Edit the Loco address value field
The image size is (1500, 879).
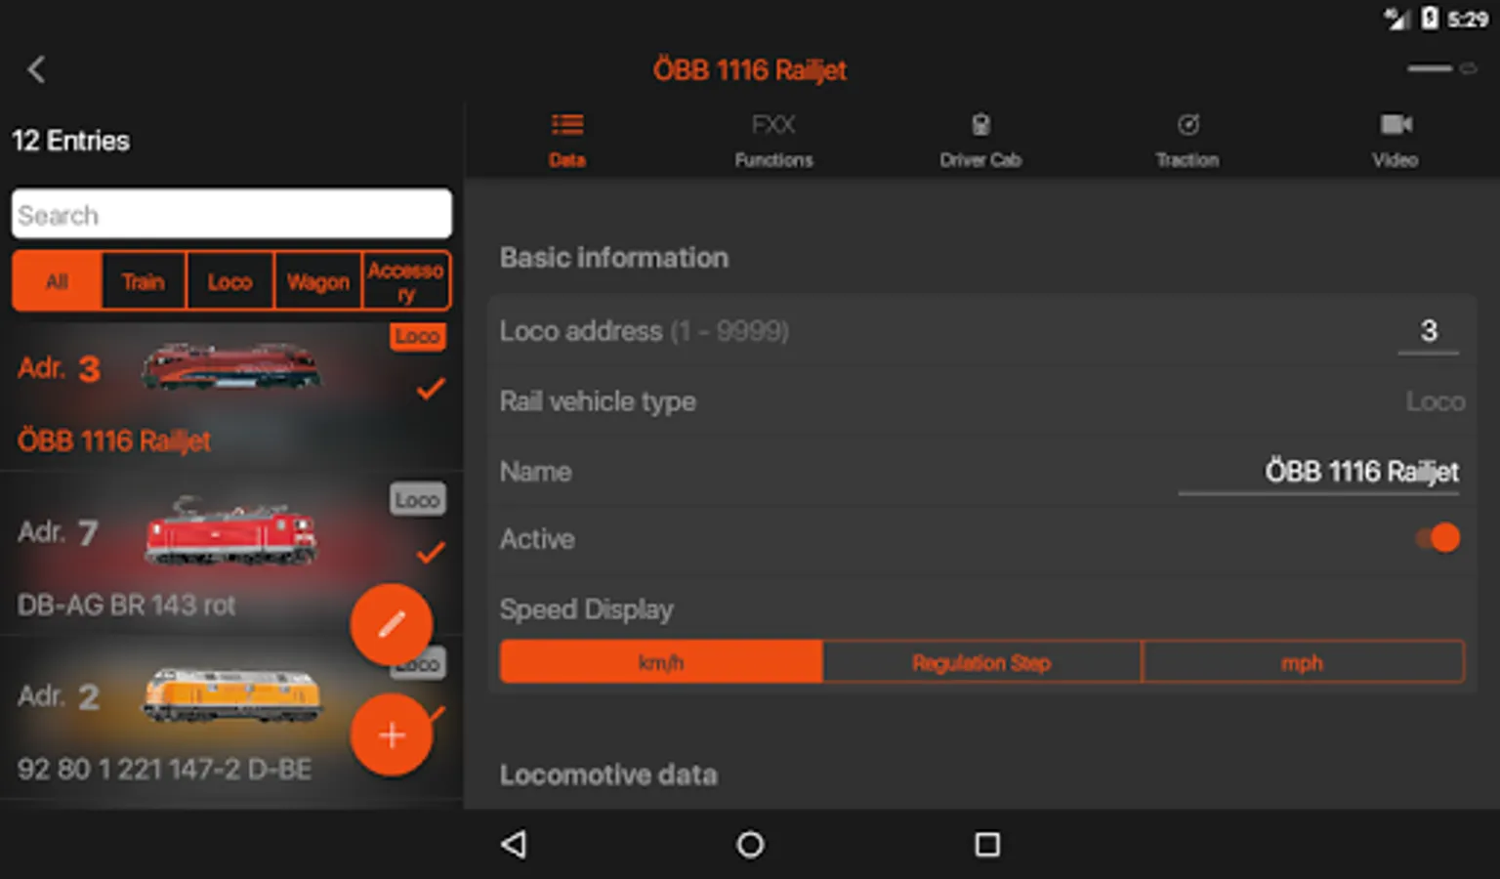1429,332
